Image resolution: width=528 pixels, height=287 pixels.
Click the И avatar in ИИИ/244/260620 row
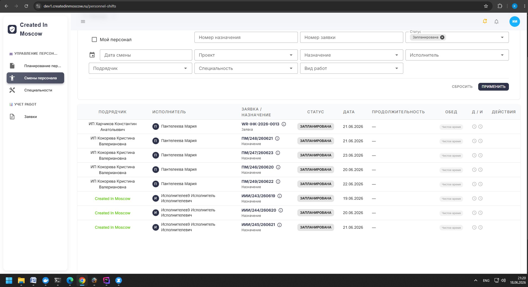[x=155, y=213]
